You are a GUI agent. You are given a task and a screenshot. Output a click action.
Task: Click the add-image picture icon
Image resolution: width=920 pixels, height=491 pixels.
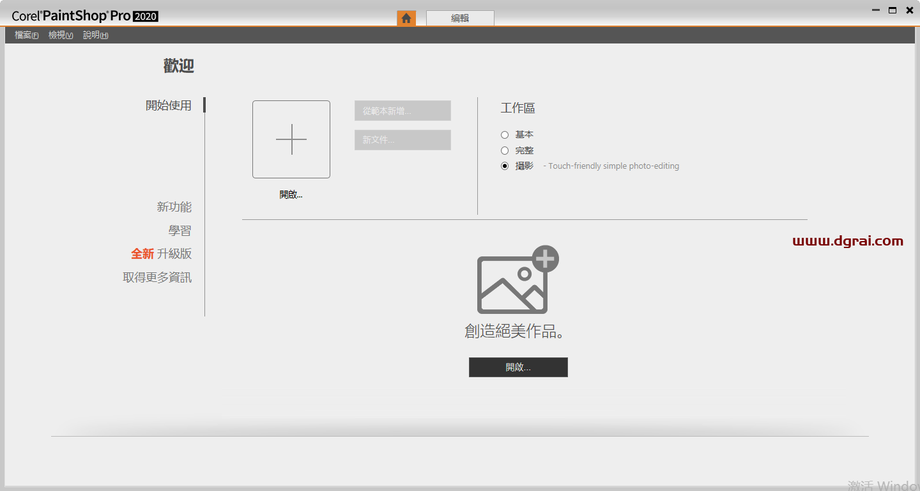click(x=517, y=279)
